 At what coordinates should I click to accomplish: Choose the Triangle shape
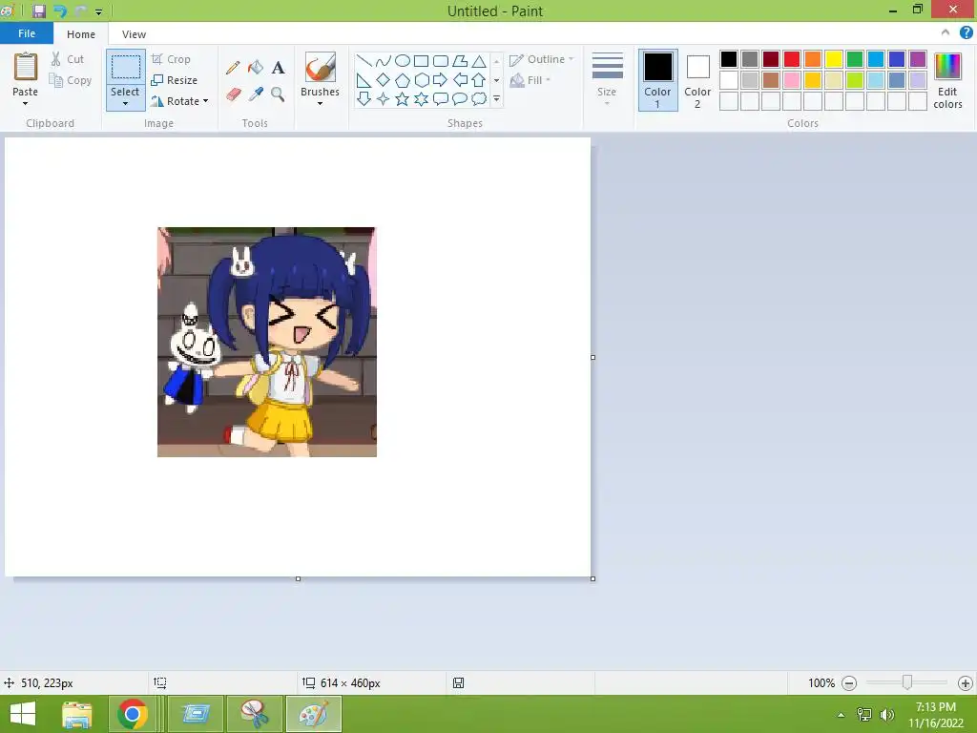[479, 60]
